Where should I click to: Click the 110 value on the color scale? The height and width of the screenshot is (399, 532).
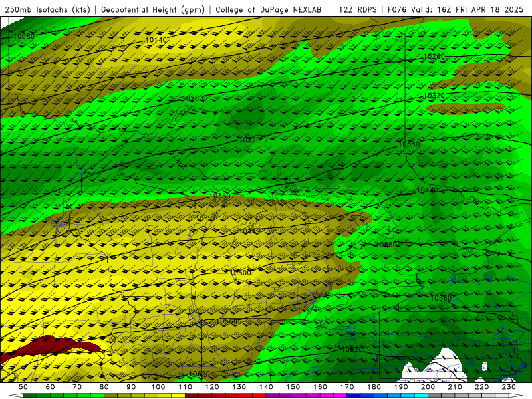tap(185, 387)
